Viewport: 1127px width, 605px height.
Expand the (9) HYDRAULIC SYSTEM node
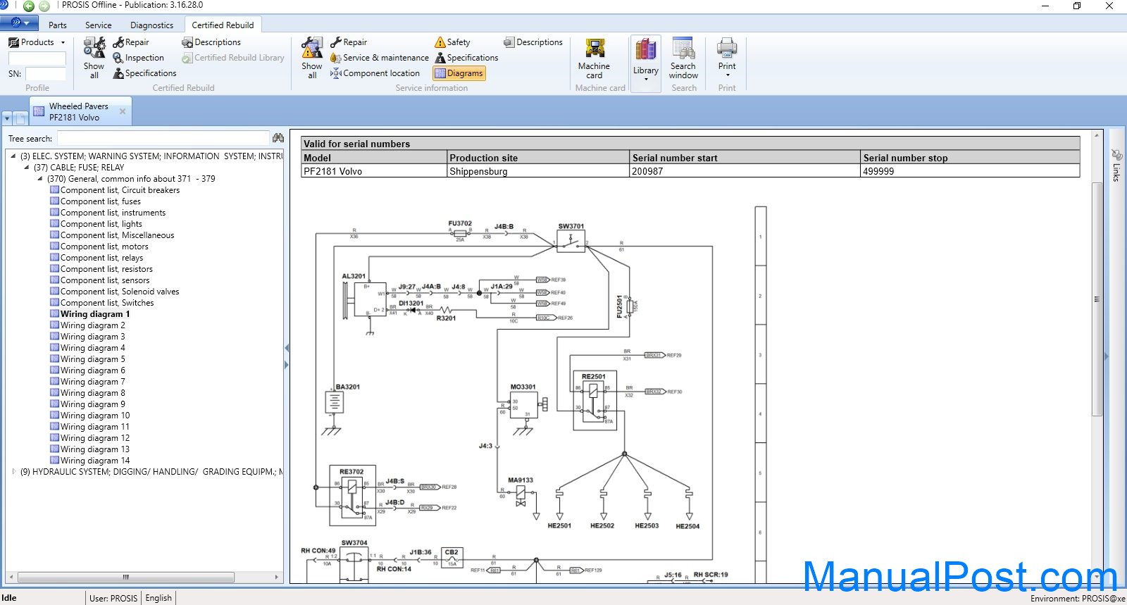click(x=13, y=472)
